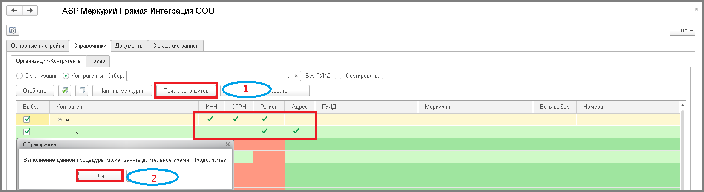This screenshot has height=192, width=704.
Task: Click the Поиск реквизитов button
Action: point(186,90)
